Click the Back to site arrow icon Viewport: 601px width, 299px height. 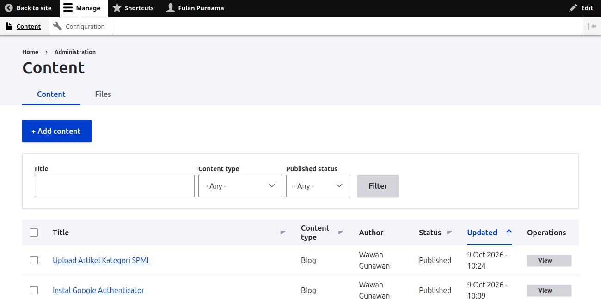tap(9, 8)
